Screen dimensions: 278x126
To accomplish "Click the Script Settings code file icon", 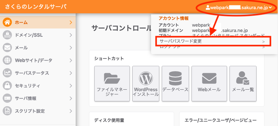I will 7,111.
